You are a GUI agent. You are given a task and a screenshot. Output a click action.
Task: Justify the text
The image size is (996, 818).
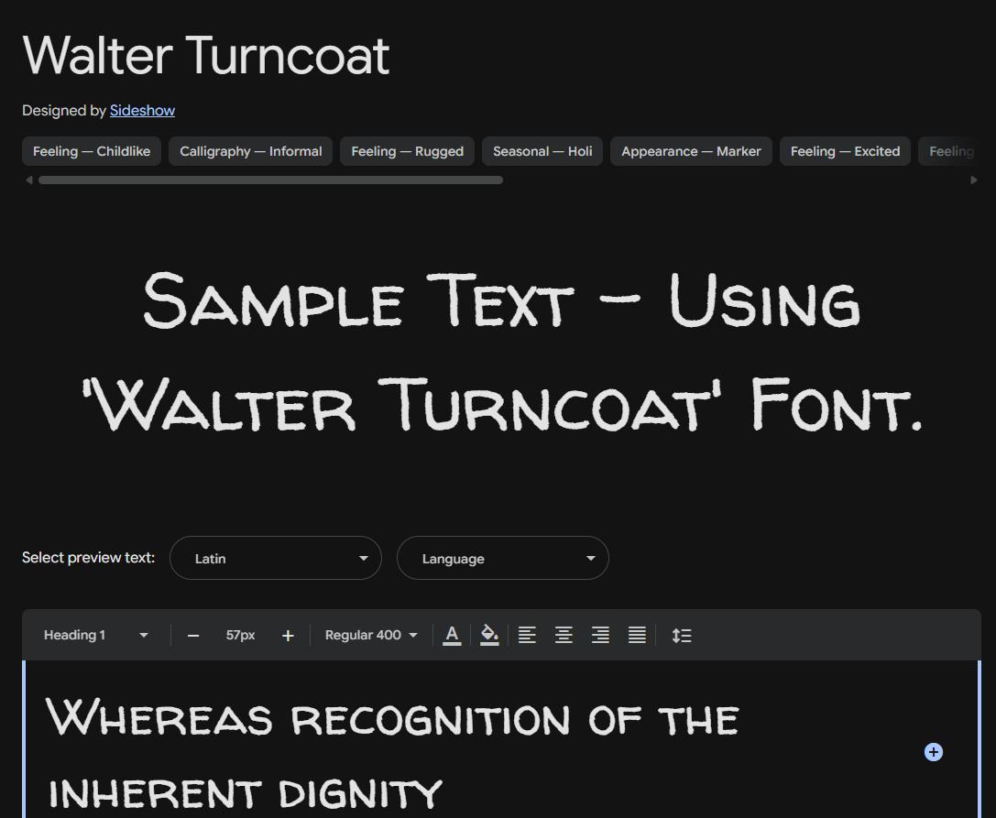tap(637, 635)
